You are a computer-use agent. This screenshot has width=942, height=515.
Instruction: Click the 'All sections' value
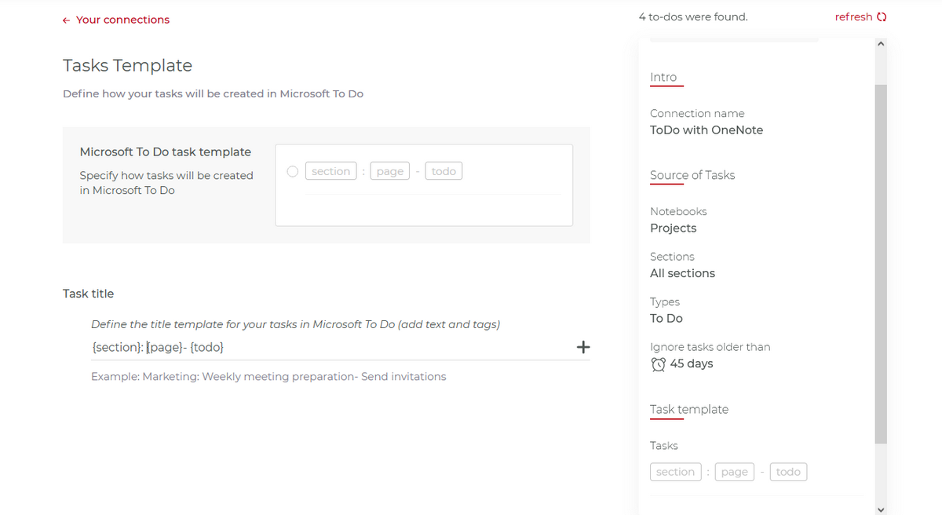tap(683, 273)
